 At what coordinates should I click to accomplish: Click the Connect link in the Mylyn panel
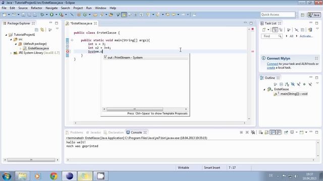(x=273, y=64)
